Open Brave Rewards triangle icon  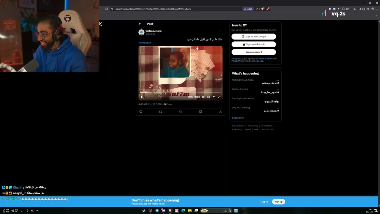click(267, 9)
